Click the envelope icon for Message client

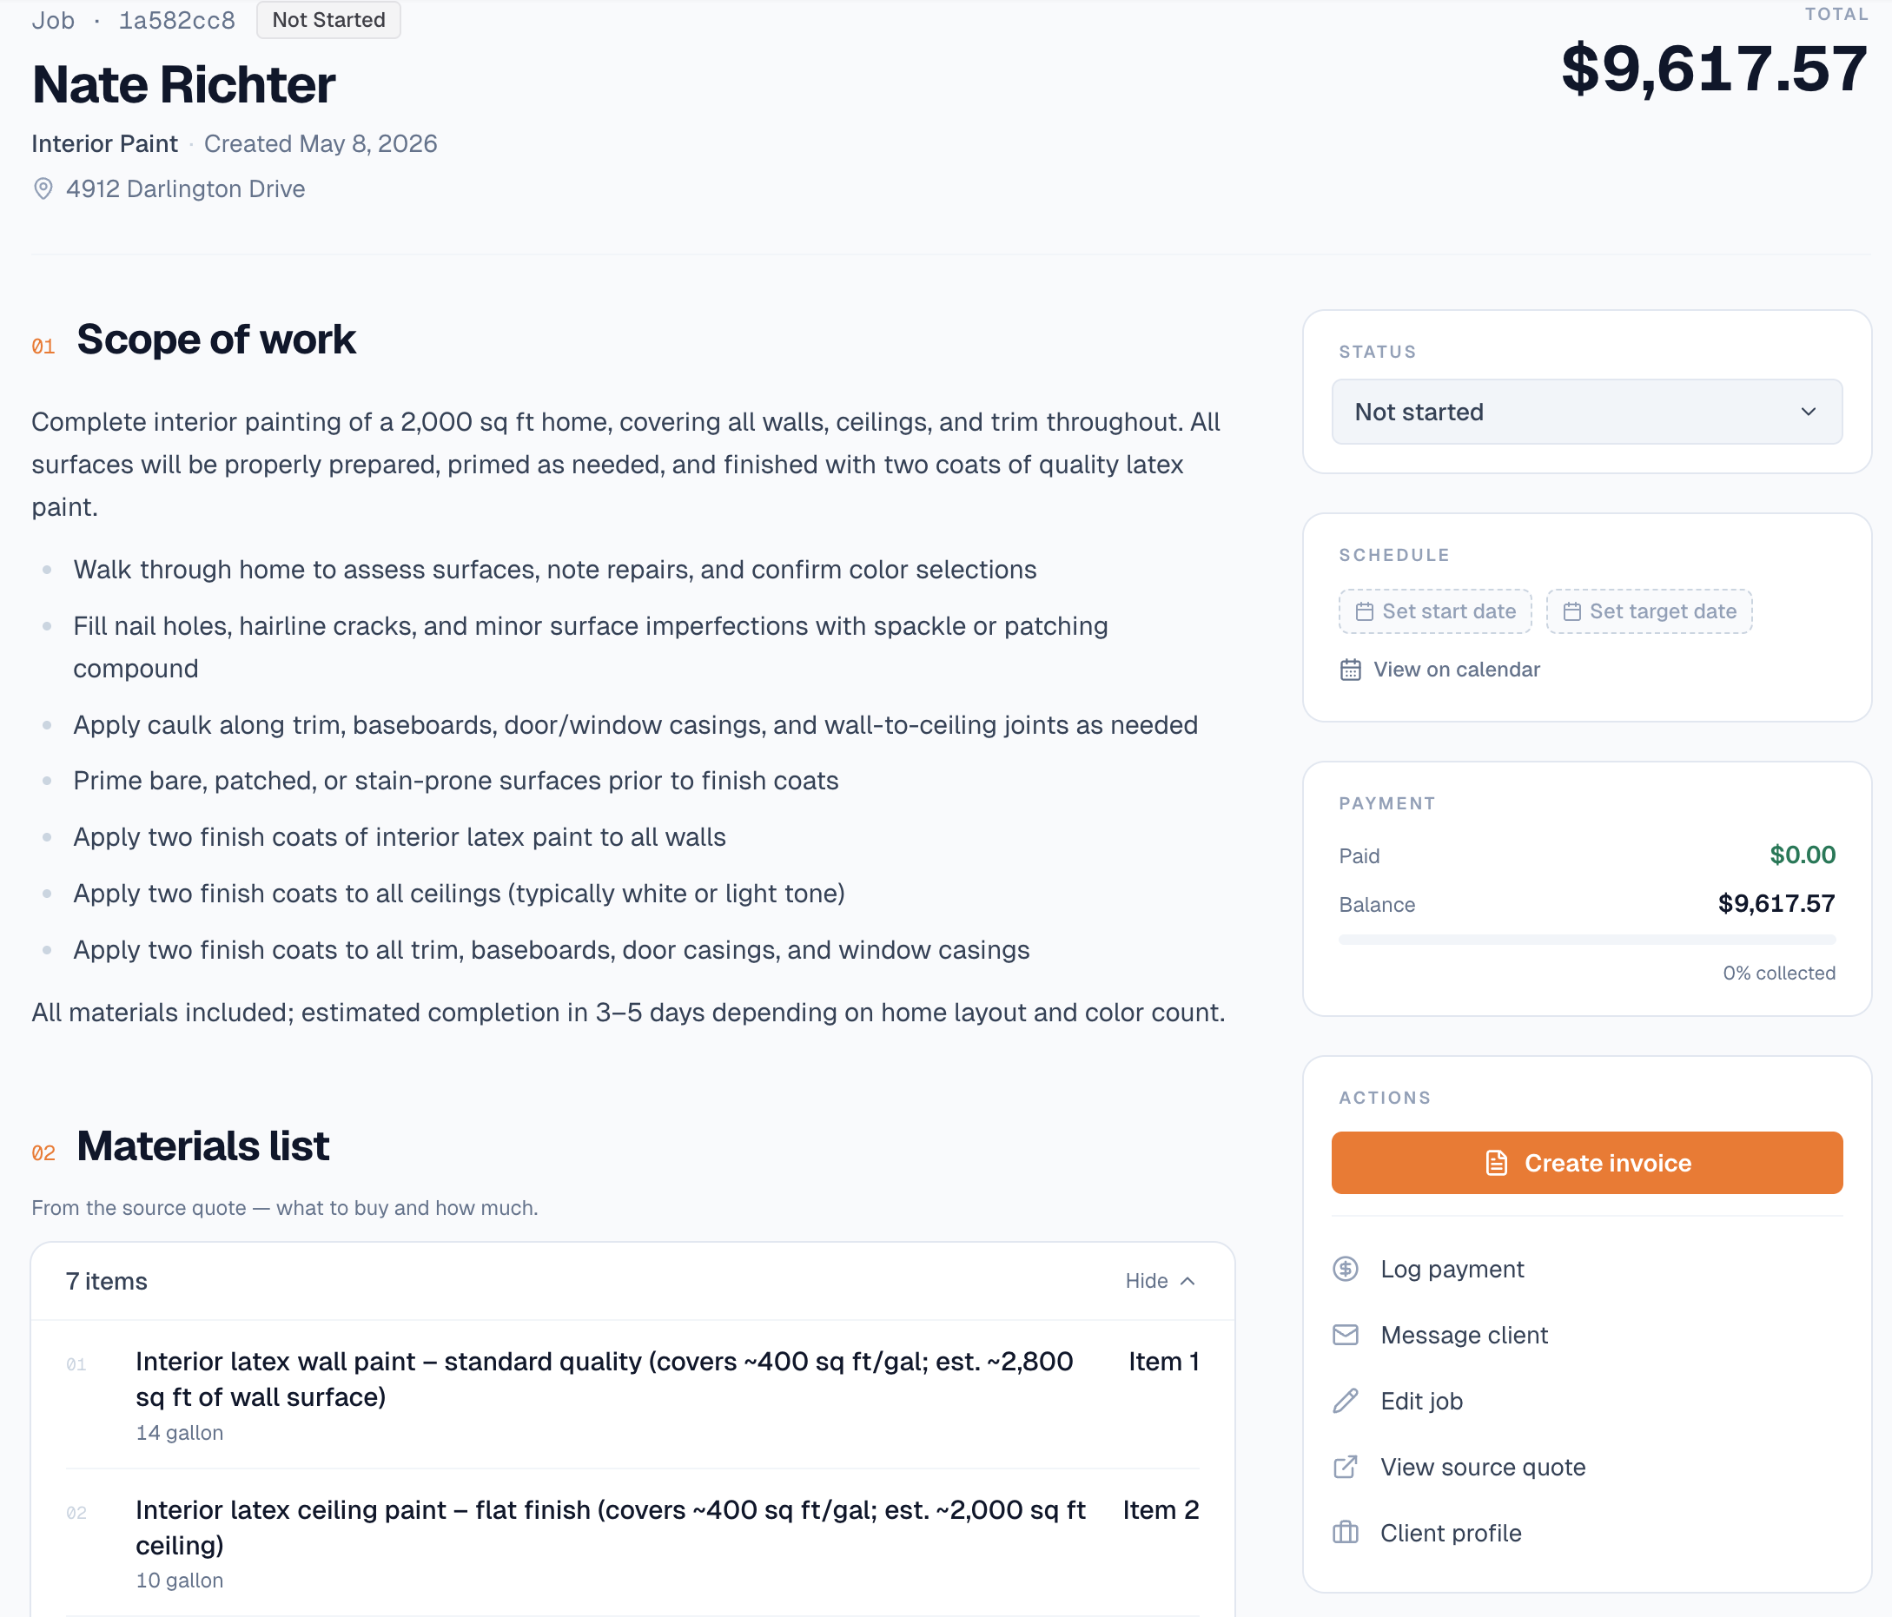1345,1335
